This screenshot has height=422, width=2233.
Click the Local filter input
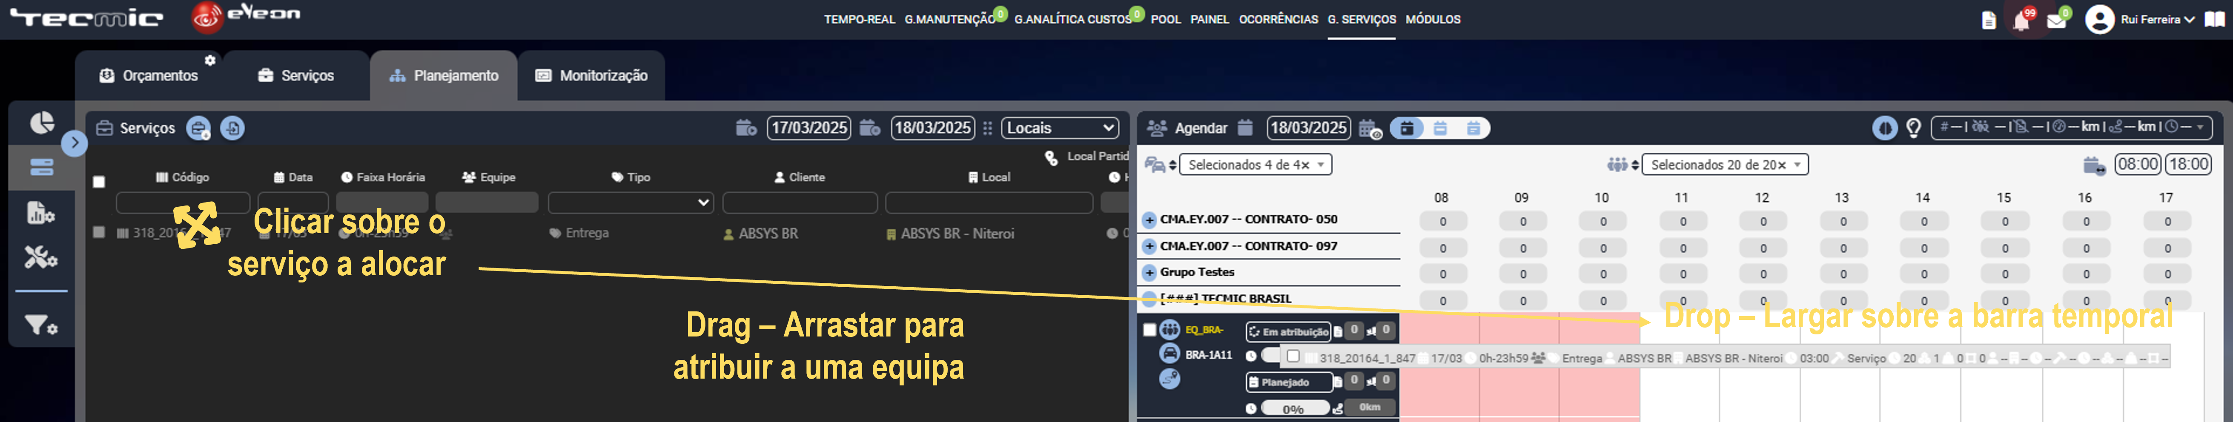pyautogui.click(x=989, y=203)
